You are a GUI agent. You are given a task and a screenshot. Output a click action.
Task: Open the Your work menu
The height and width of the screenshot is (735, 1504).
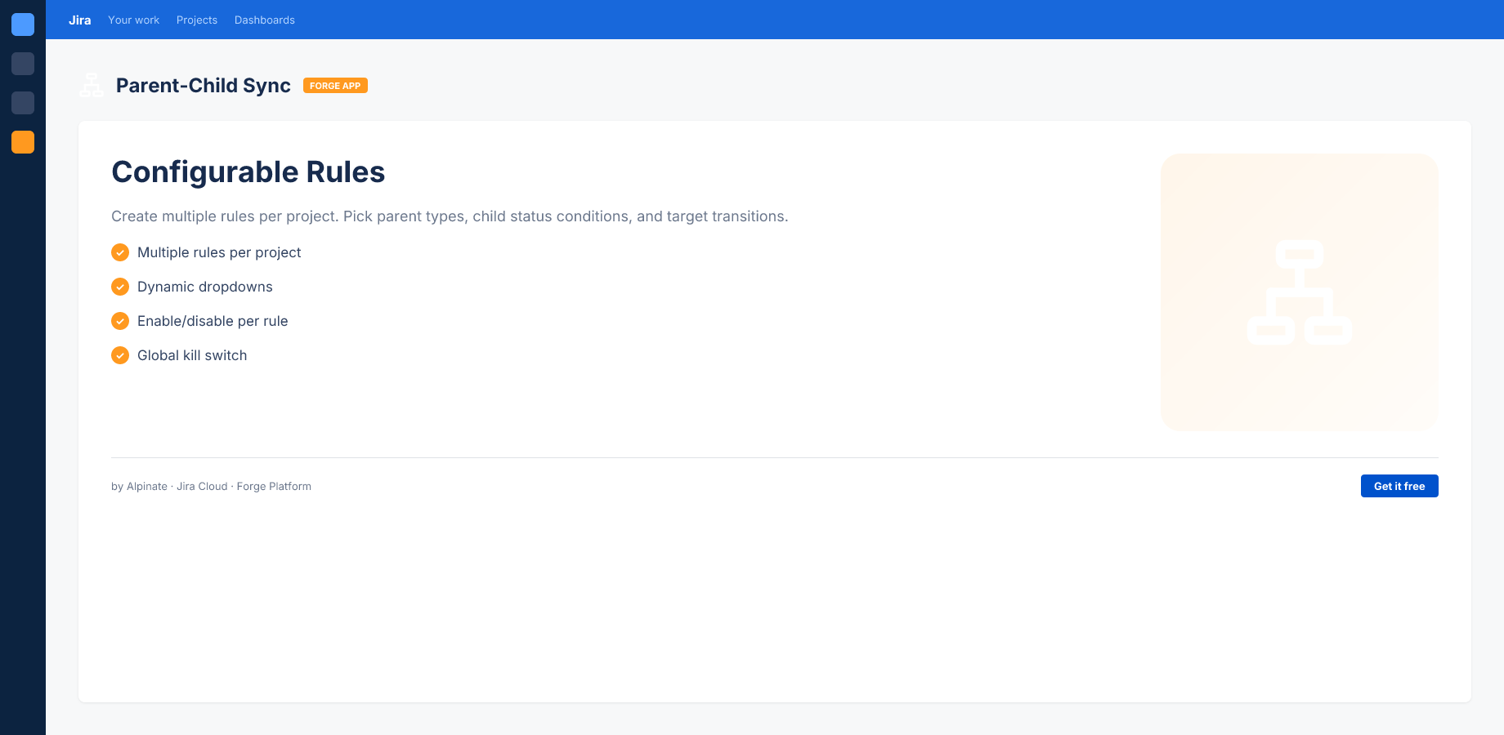click(x=134, y=20)
